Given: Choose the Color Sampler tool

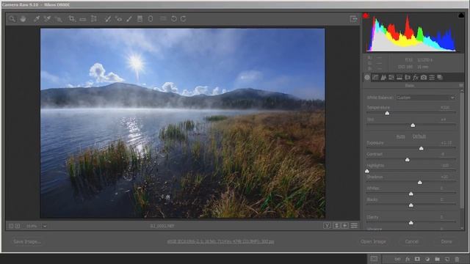Looking at the screenshot, I should tap(47, 19).
